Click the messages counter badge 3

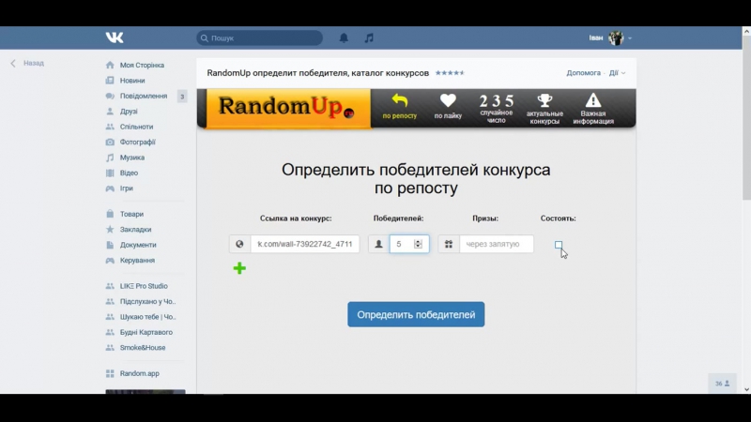point(182,97)
